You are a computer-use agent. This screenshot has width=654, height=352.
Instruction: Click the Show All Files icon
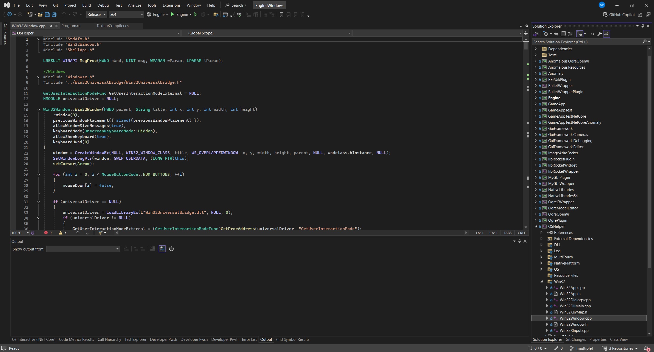pyautogui.click(x=570, y=34)
